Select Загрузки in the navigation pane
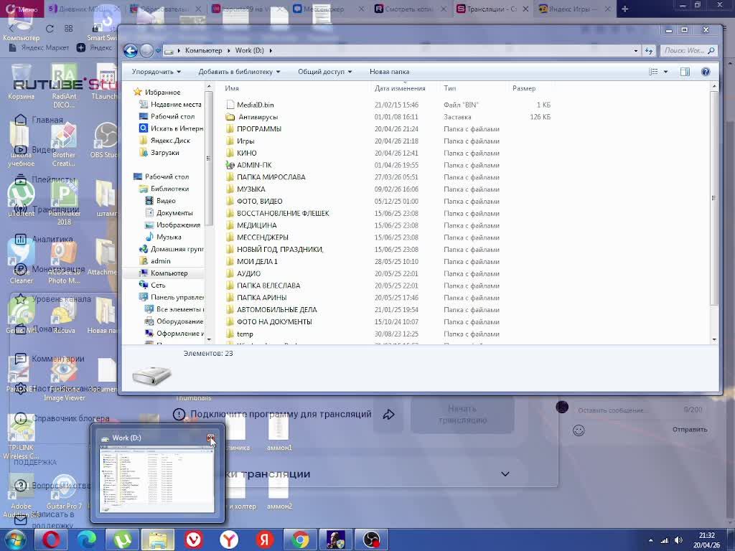Screen dimensions: 735x551 (164, 152)
